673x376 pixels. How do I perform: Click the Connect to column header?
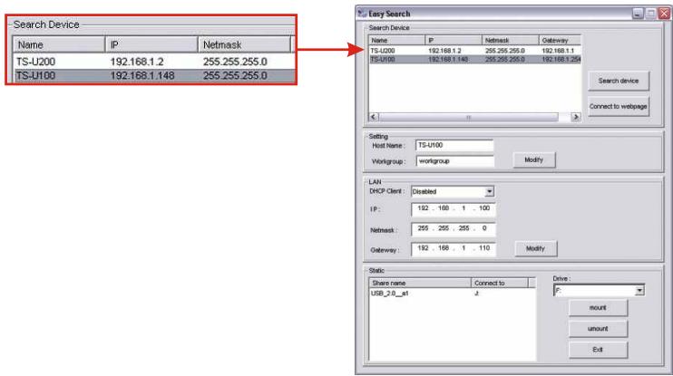(x=500, y=283)
